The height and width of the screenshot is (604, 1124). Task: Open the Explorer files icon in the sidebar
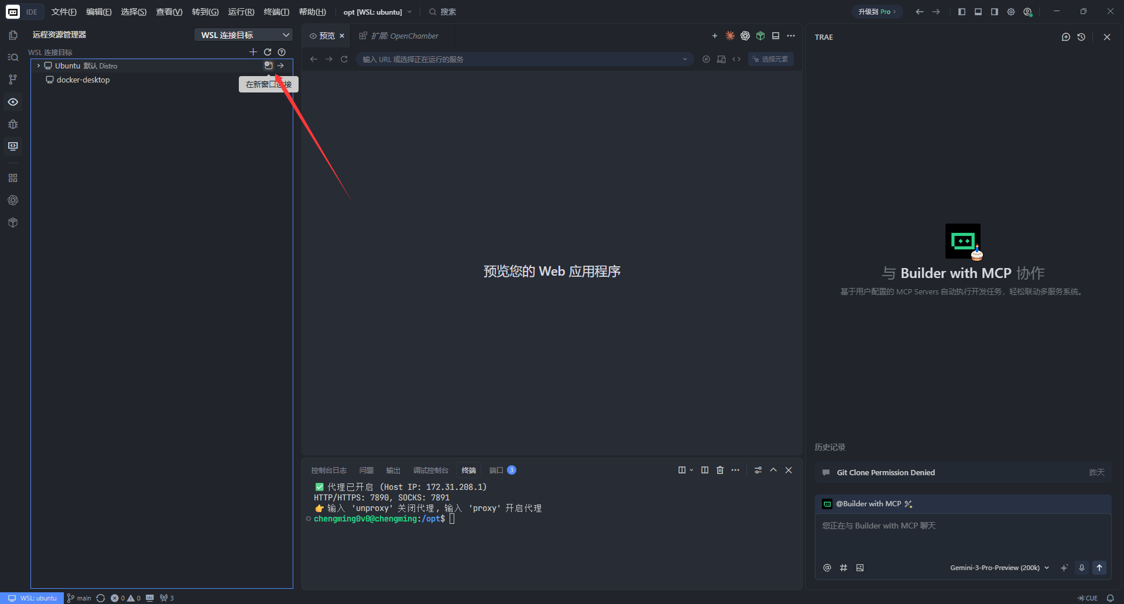(13, 35)
